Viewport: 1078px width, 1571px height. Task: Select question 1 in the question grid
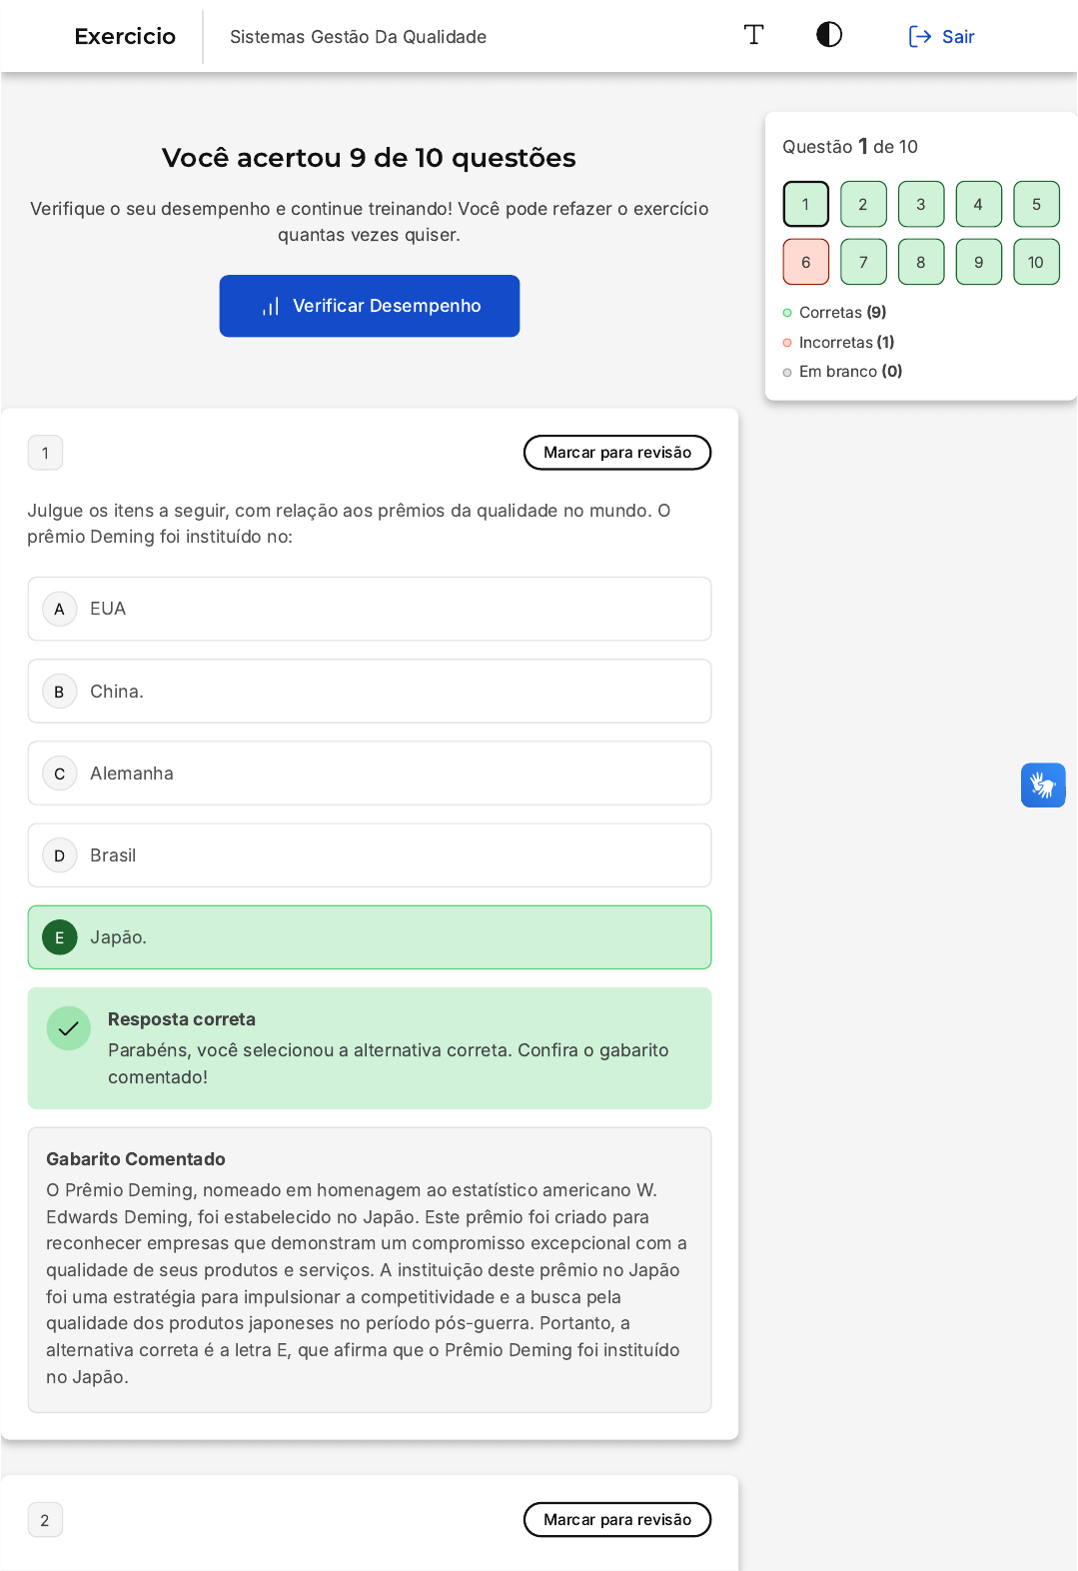(x=806, y=205)
